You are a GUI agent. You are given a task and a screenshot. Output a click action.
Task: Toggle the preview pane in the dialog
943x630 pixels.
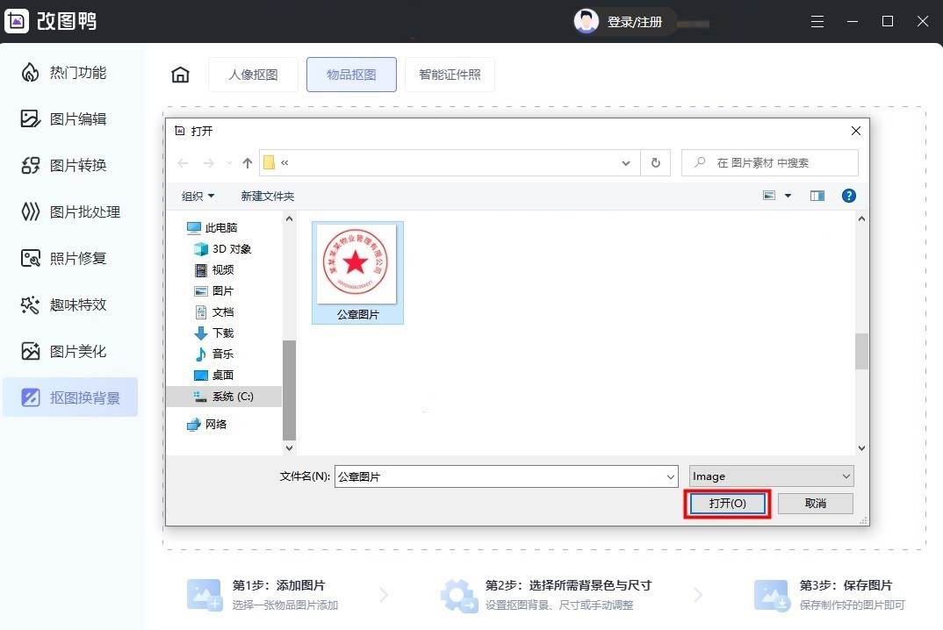tap(817, 196)
